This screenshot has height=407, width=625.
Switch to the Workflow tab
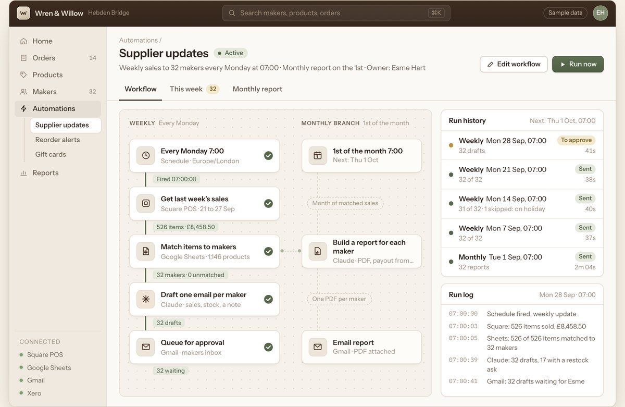click(x=141, y=89)
